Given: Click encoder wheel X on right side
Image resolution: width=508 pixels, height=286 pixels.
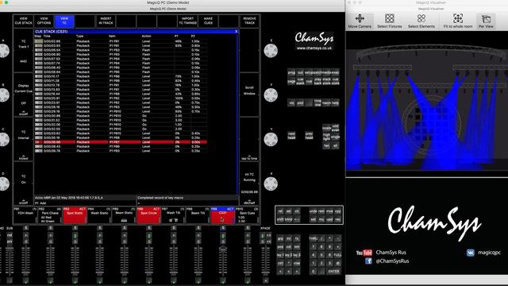Looking at the screenshot, I should (x=271, y=184).
